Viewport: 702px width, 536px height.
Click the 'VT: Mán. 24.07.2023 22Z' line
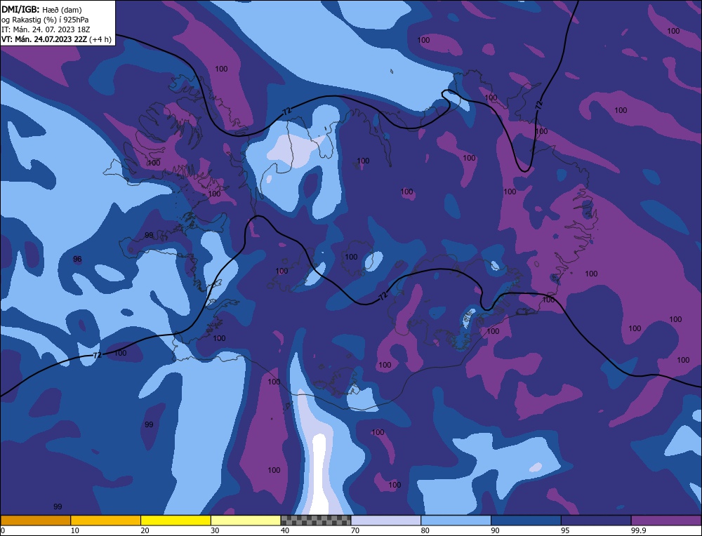[x=44, y=39]
